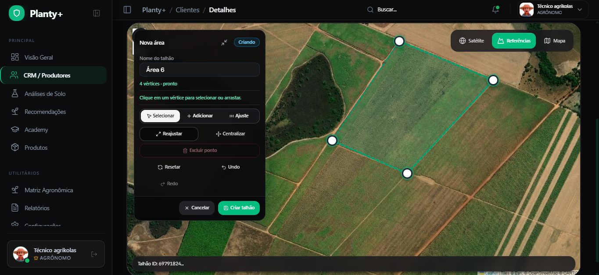Select the Ajuste mode tab

pyautogui.click(x=239, y=116)
